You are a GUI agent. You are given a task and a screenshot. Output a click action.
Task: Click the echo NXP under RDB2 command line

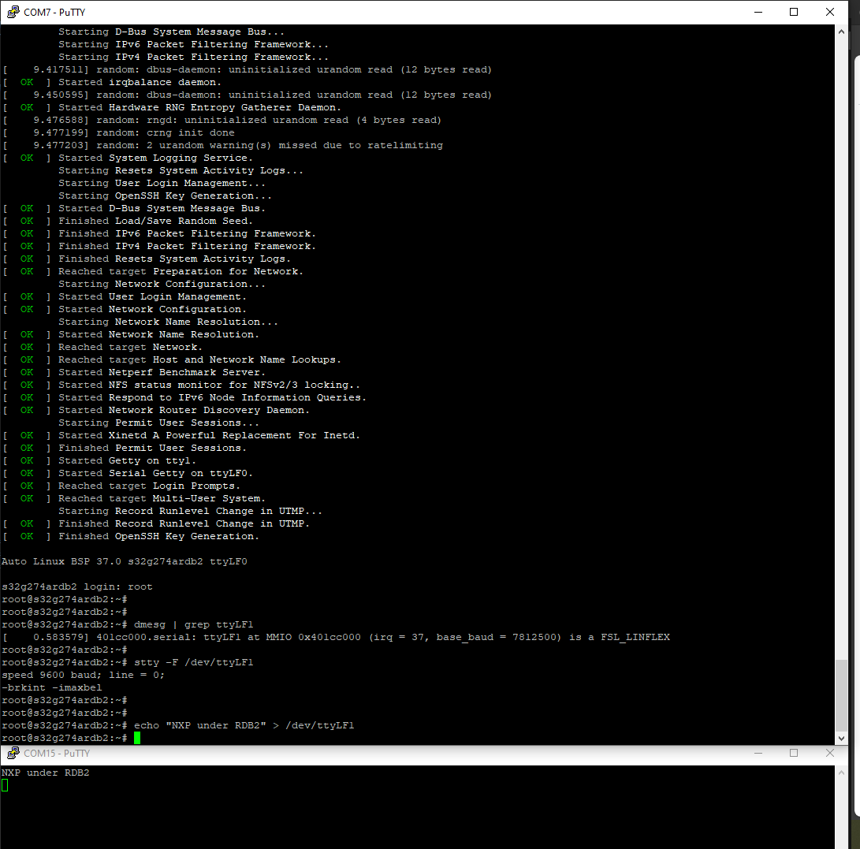click(209, 725)
